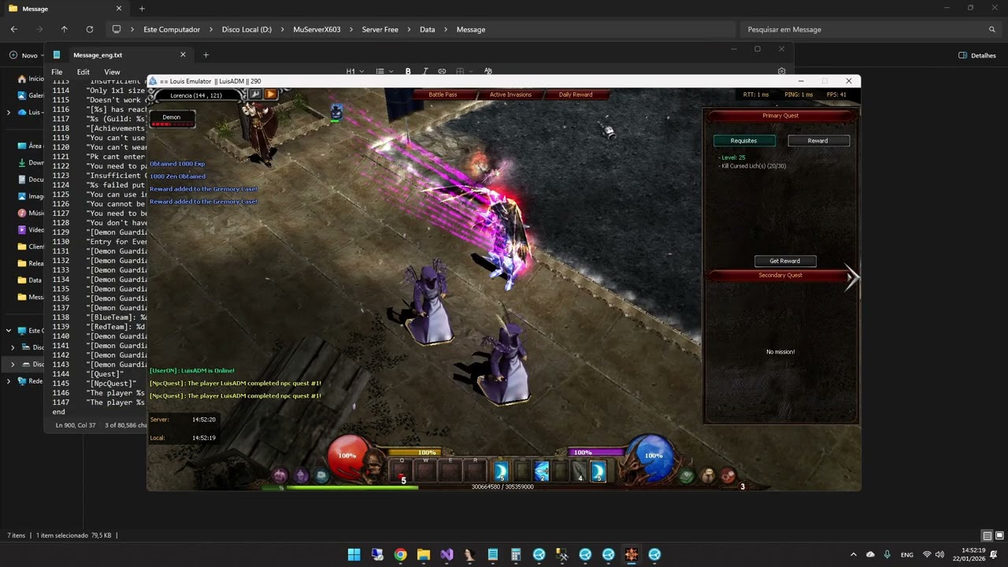The width and height of the screenshot is (1008, 567).
Task: Open Notepad settings gear icon
Action: [x=781, y=71]
